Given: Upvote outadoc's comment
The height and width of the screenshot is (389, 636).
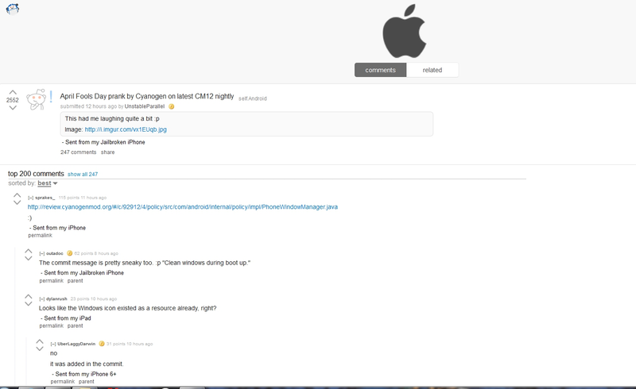Looking at the screenshot, I should click(x=29, y=251).
